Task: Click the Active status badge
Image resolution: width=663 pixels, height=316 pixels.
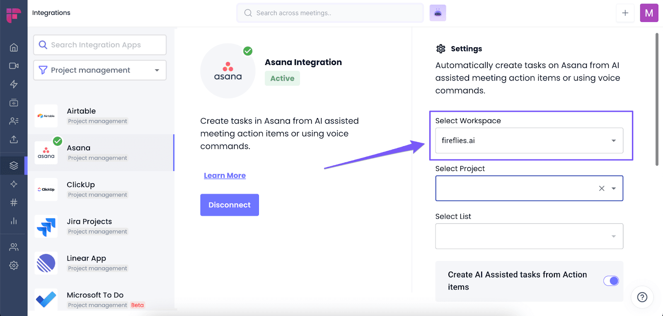Action: pyautogui.click(x=282, y=78)
